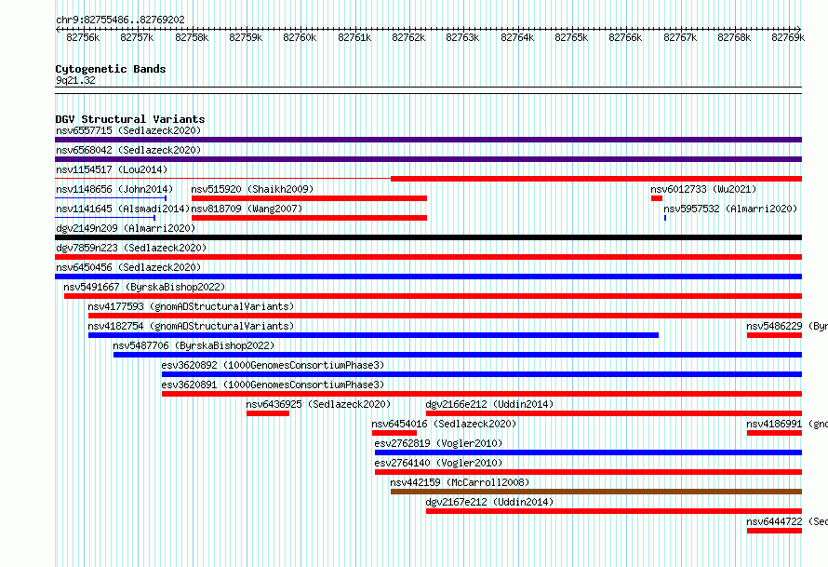Image resolution: width=828 pixels, height=567 pixels.
Task: Select the red bar under nsv818709
Action: tap(309, 218)
